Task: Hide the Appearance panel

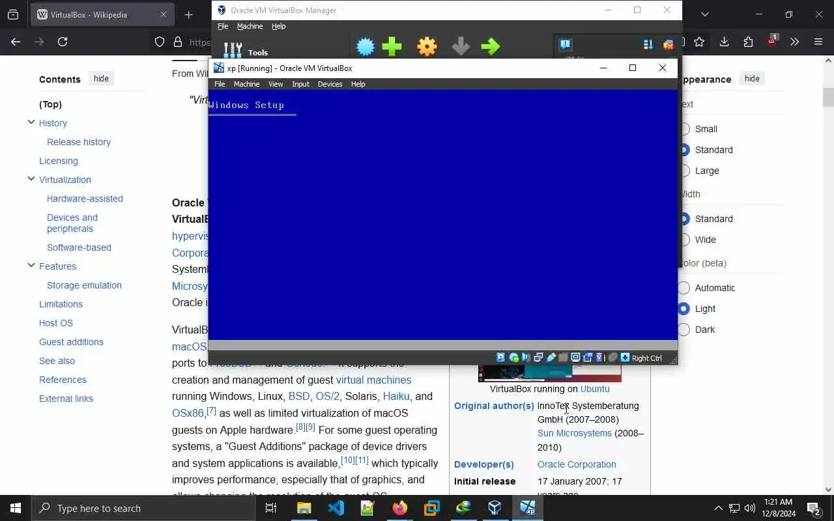Action: click(x=752, y=78)
